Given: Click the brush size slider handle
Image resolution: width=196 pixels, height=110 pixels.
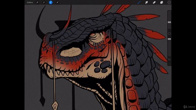Looking at the screenshot, I should pyautogui.click(x=169, y=22).
